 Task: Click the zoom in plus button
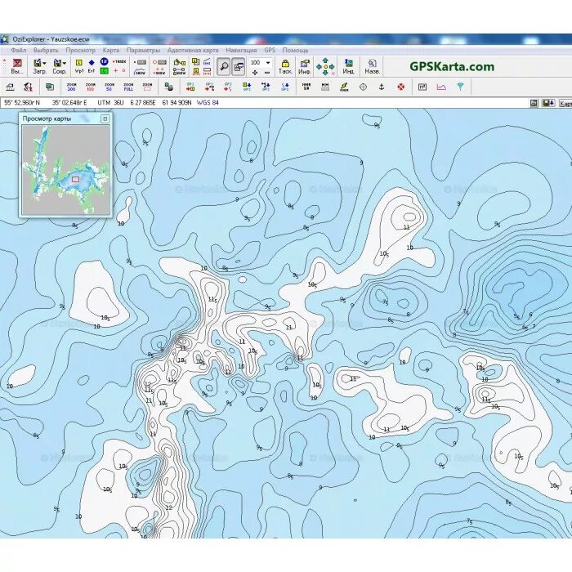coord(255,72)
